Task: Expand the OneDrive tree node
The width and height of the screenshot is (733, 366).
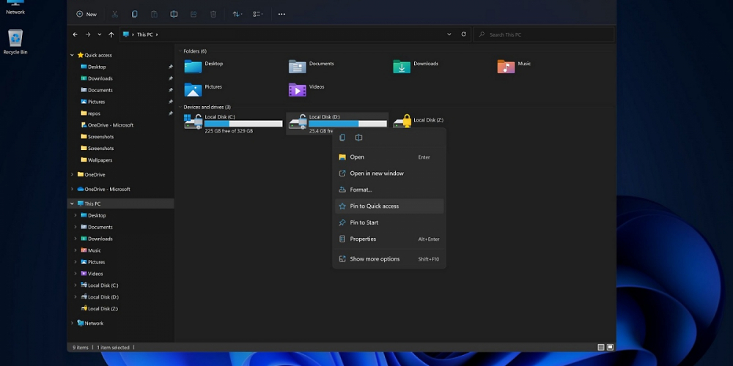Action: (72, 175)
